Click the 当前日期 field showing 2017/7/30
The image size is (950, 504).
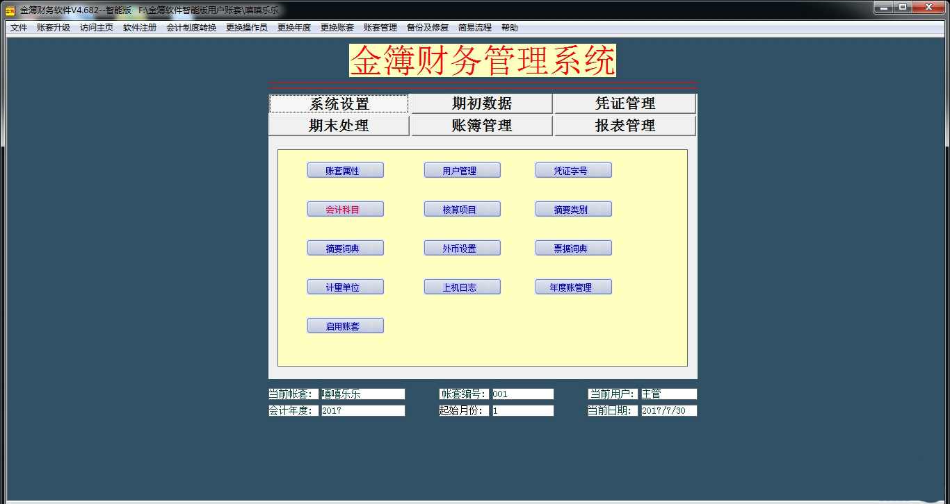669,410
